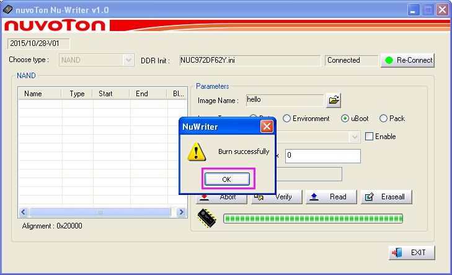The image size is (452, 275).
Task: Select the Pack image type option
Action: point(383,119)
